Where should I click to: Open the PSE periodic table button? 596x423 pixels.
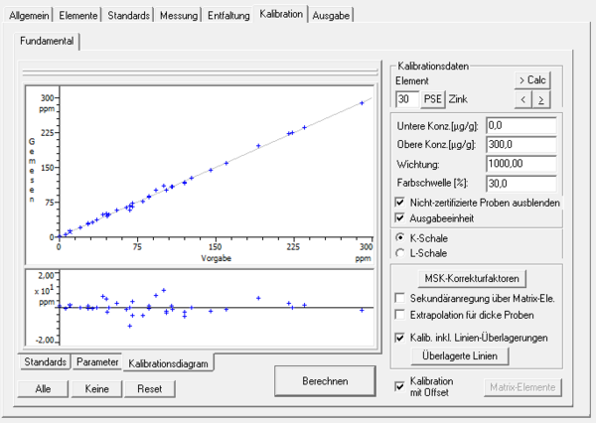point(432,99)
